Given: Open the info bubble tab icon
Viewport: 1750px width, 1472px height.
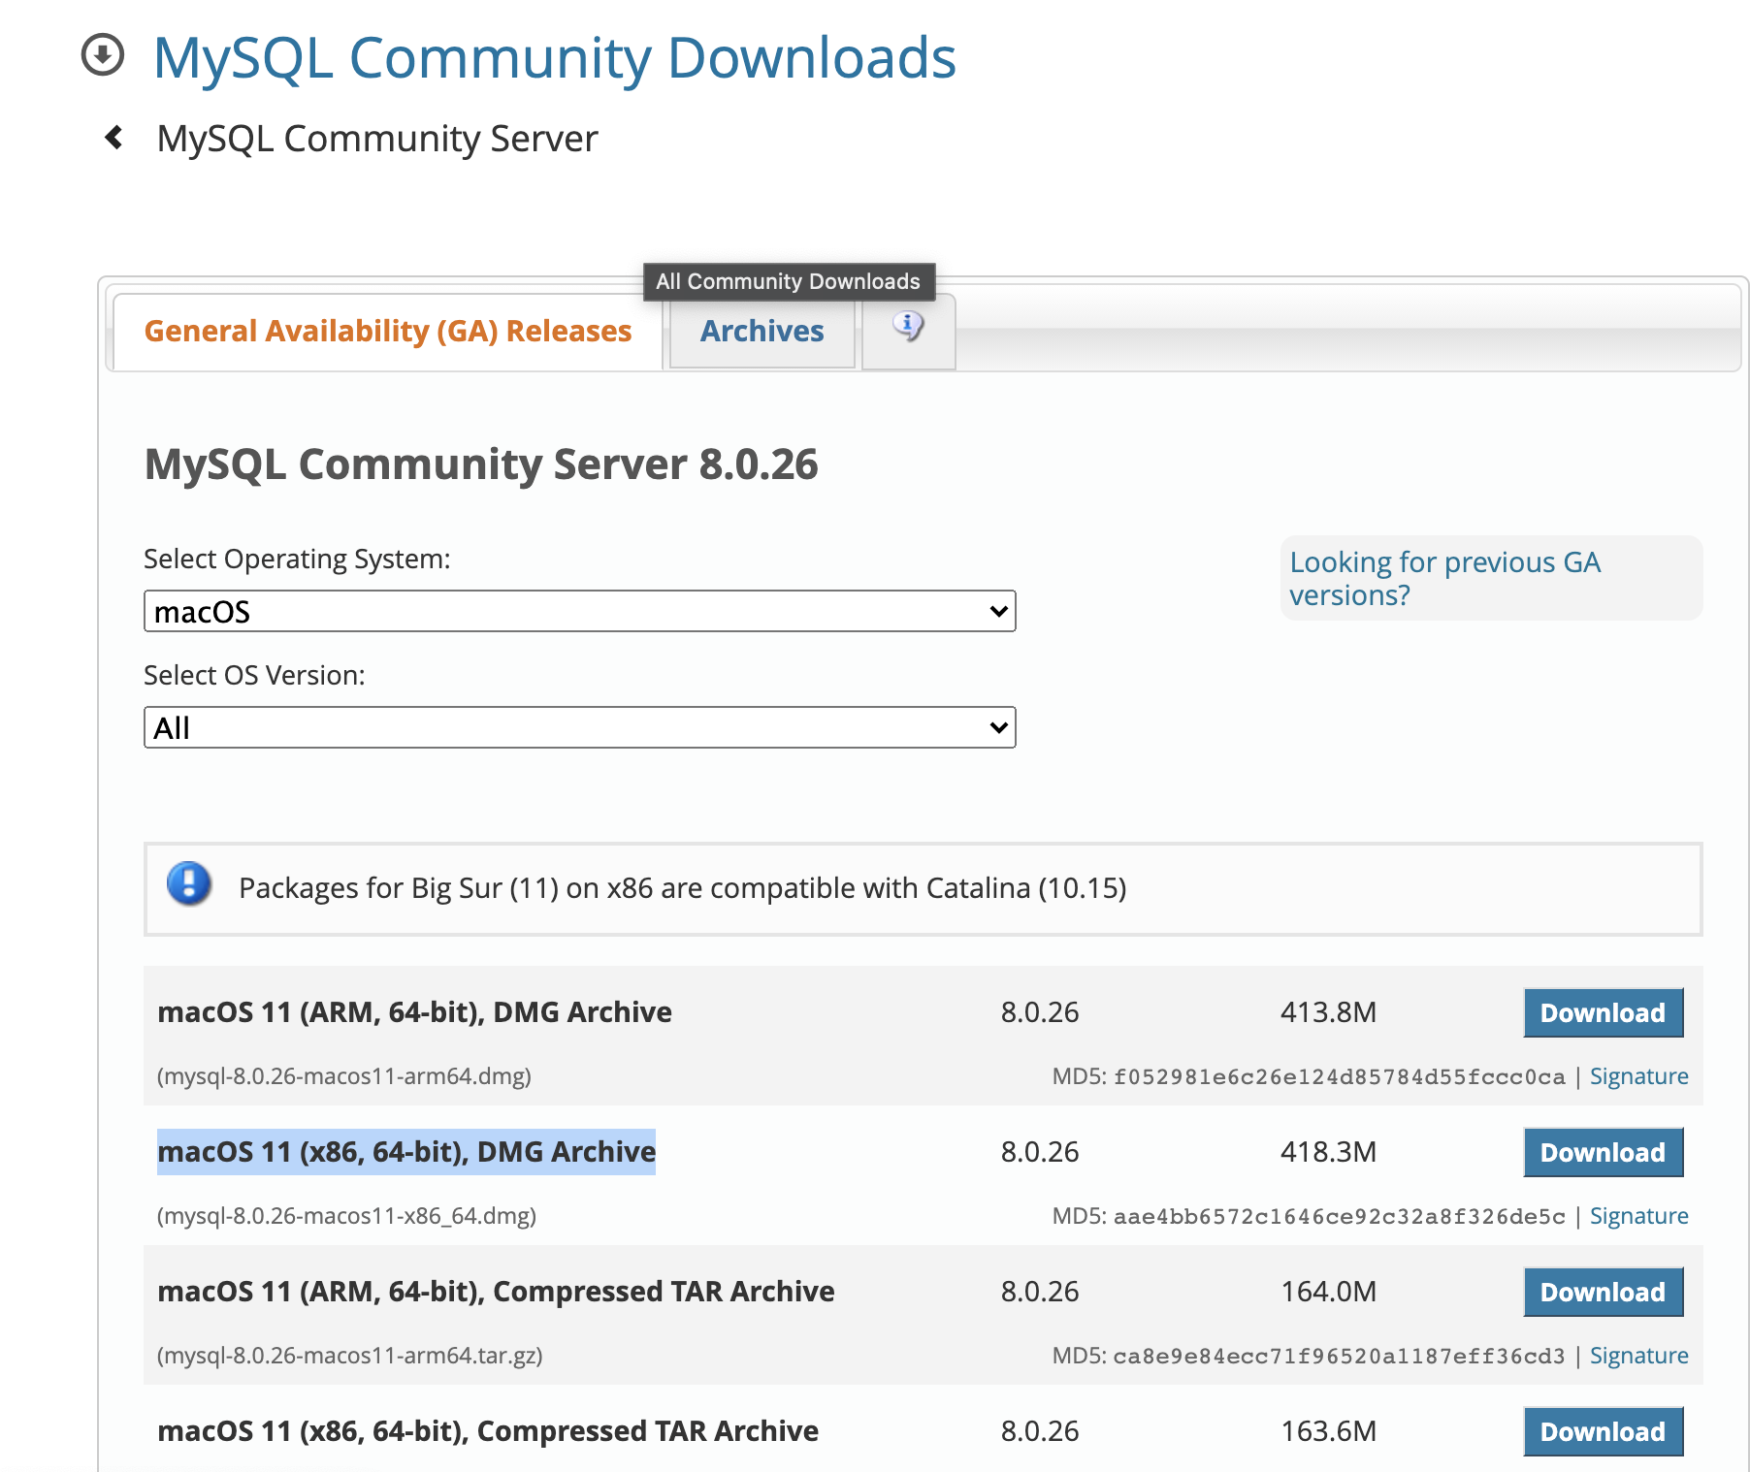Looking at the screenshot, I should (x=908, y=326).
